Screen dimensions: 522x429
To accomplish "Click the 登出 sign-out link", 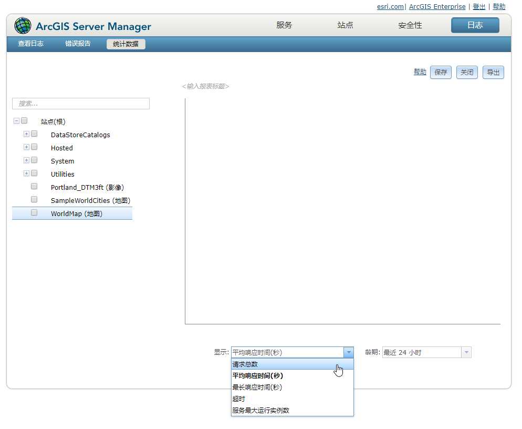I will [479, 7].
